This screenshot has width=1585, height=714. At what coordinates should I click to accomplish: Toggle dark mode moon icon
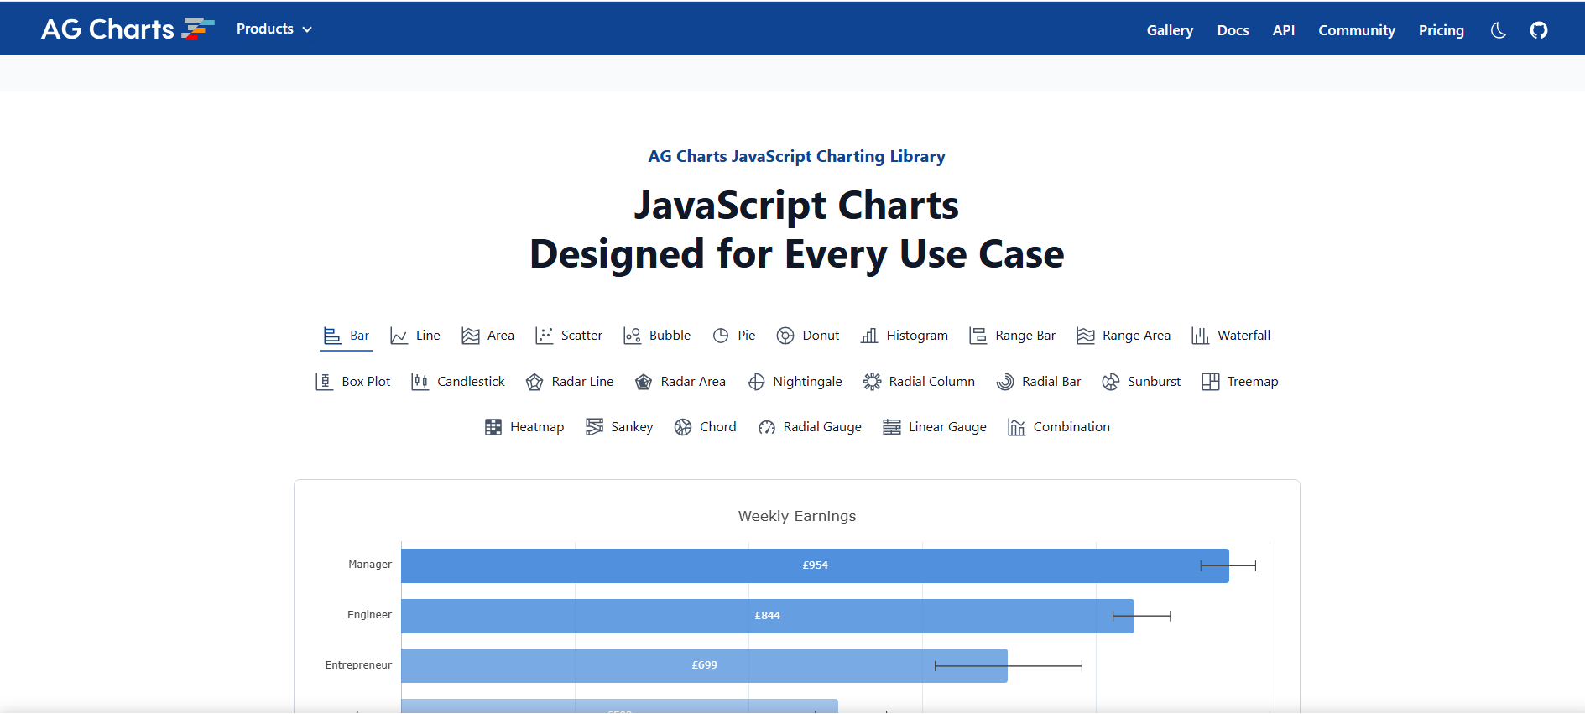click(1498, 30)
